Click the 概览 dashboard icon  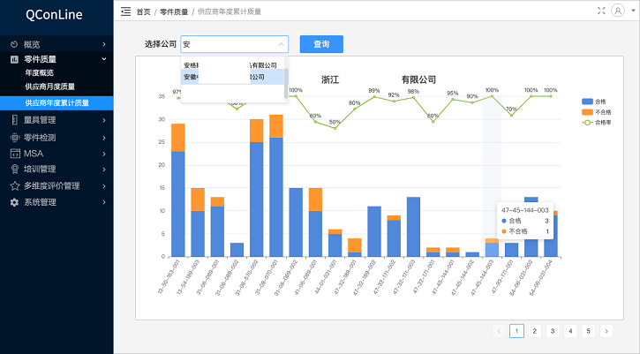click(14, 44)
